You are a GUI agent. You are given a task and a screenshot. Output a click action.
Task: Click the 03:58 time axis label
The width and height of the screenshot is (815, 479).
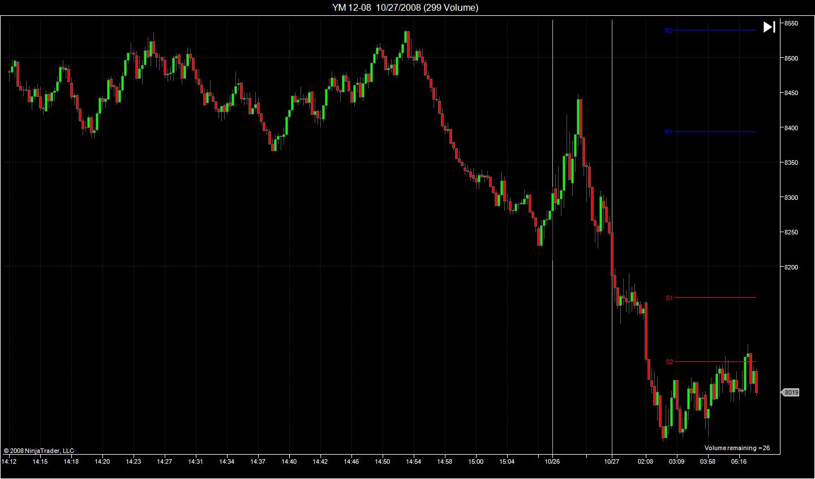pos(708,461)
